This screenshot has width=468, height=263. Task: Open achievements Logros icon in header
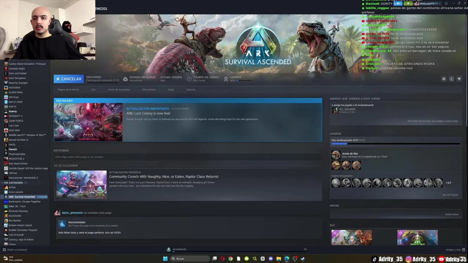pos(226,79)
